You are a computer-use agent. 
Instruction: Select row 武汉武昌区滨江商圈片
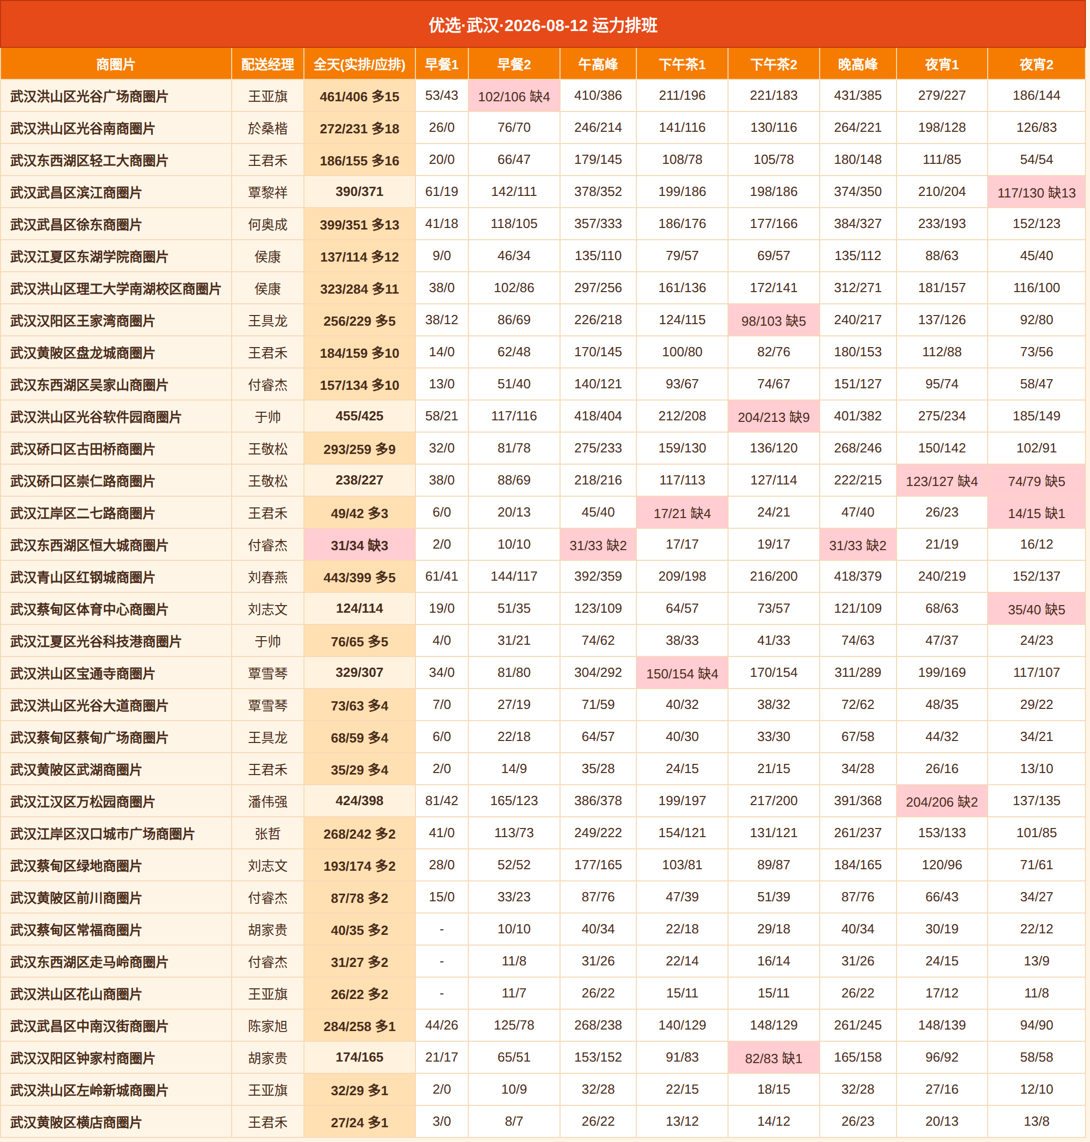pyautogui.click(x=543, y=192)
